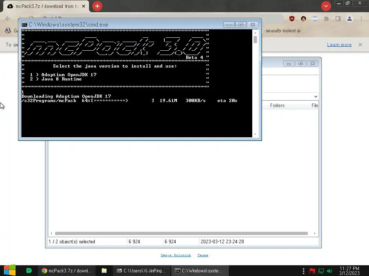Click the network monitor tray icon

pos(321,271)
